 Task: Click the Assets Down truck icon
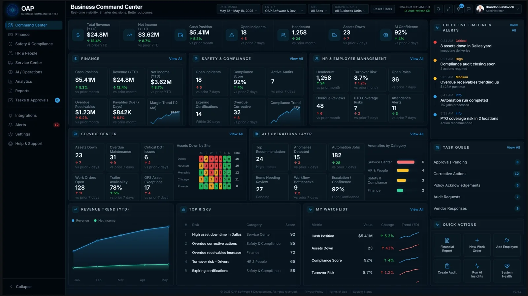(x=334, y=35)
